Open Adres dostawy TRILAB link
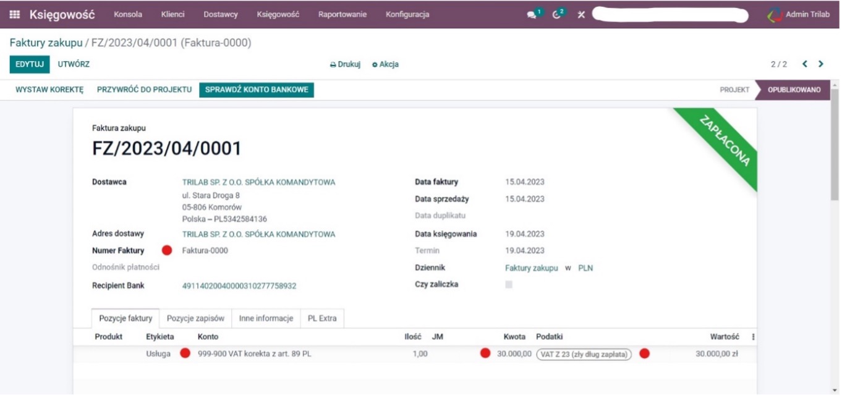 258,234
